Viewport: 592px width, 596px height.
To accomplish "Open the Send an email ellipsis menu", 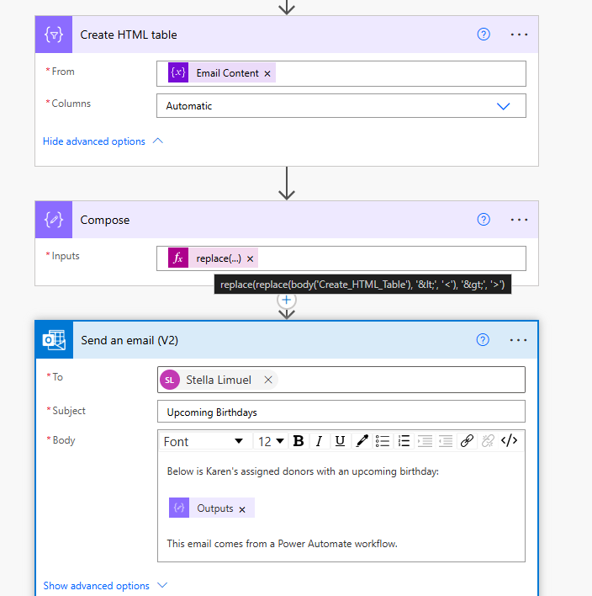I will coord(518,340).
